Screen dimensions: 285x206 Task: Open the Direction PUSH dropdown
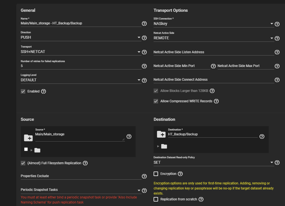tap(81, 37)
